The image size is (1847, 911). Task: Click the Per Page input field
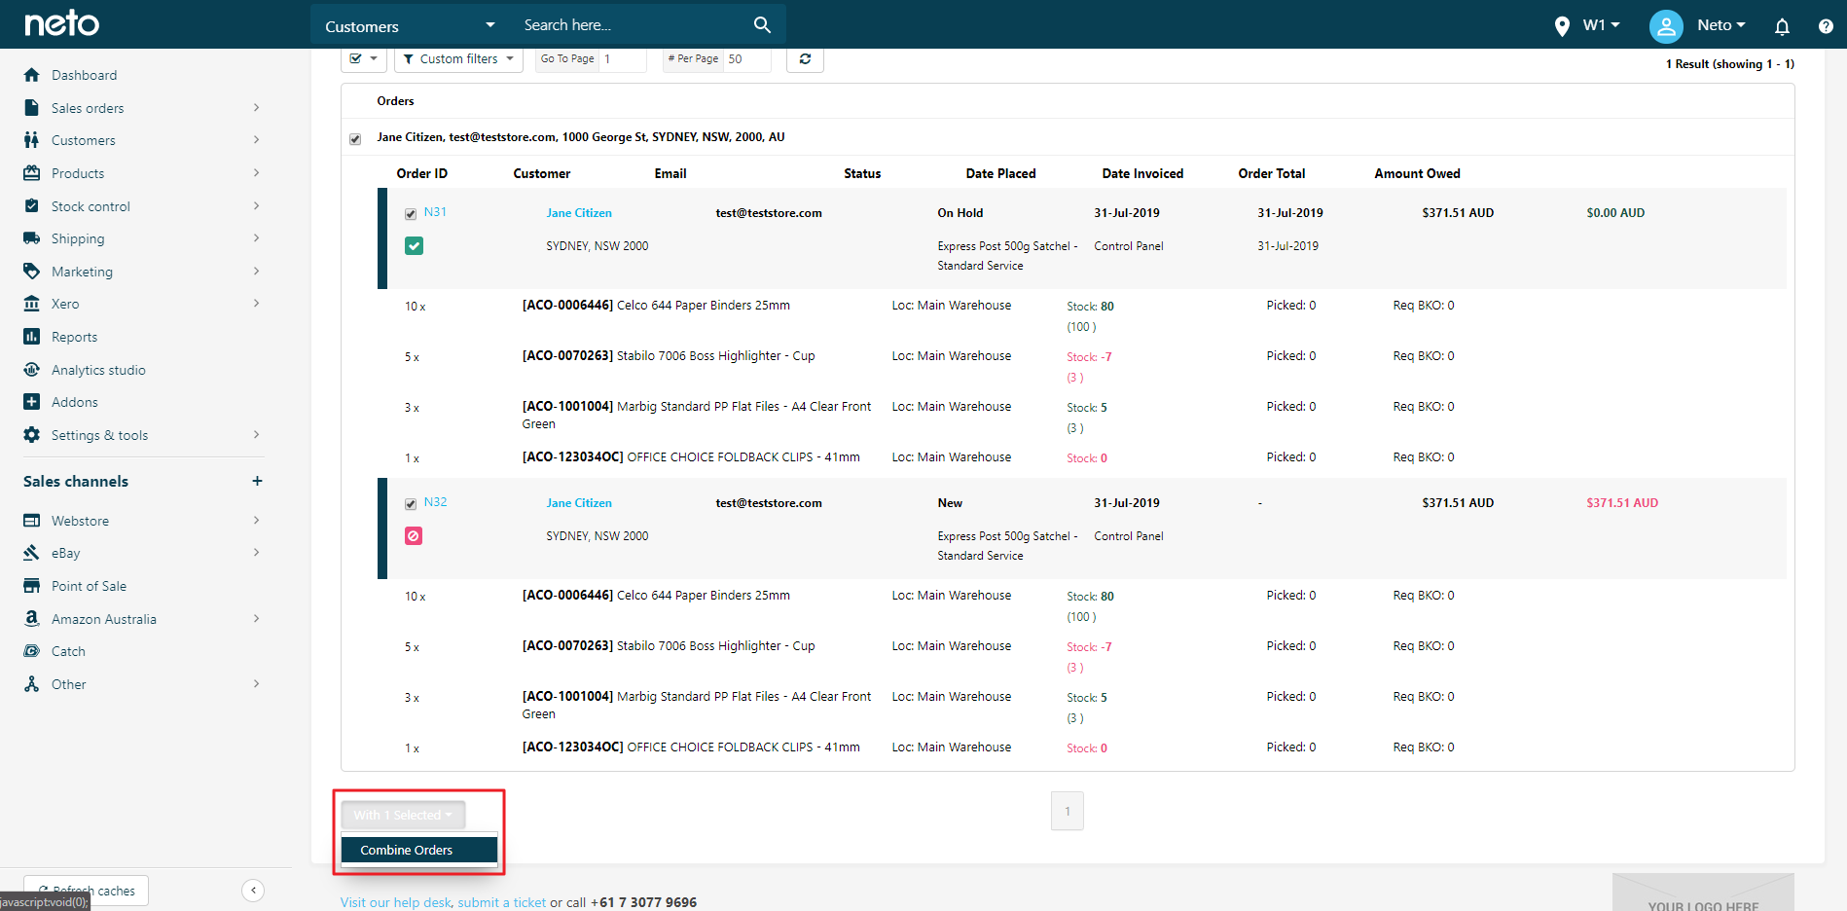click(747, 58)
